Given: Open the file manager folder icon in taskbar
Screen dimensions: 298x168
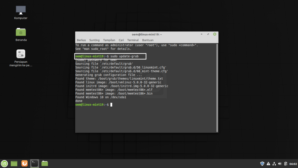Looking at the screenshot, I should [45, 163].
